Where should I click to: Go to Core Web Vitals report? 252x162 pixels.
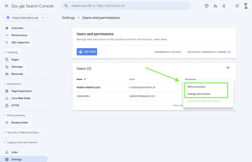20,98
